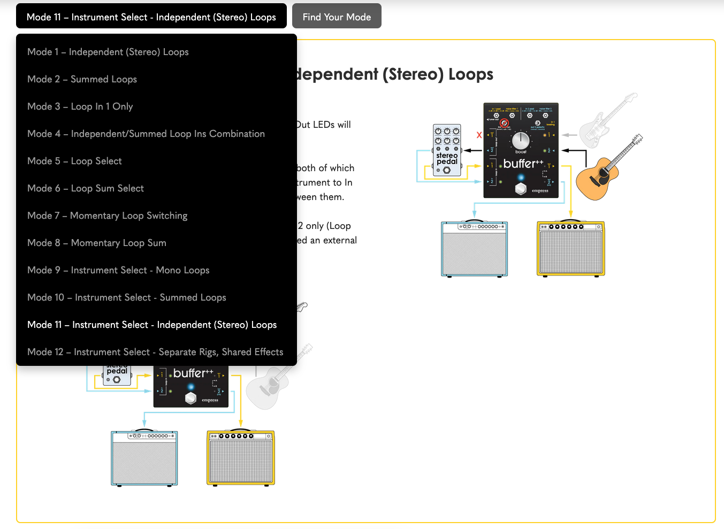724x529 pixels.
Task: Select Mode 4 Independent/Summed Loop Ins Combination
Action: pos(146,134)
